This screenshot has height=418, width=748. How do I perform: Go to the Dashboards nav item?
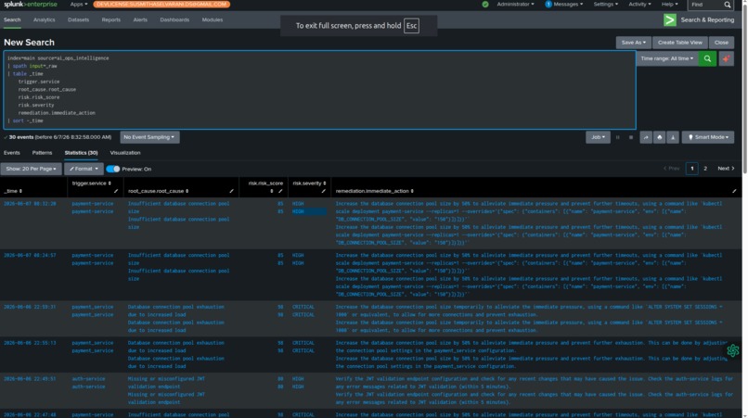tap(174, 20)
